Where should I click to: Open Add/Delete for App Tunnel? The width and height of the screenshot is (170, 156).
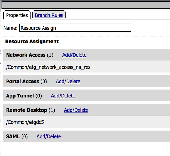pyautogui.click(x=63, y=96)
